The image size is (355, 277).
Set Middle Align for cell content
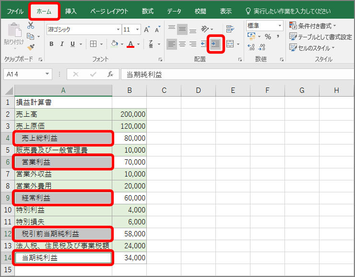(x=182, y=29)
